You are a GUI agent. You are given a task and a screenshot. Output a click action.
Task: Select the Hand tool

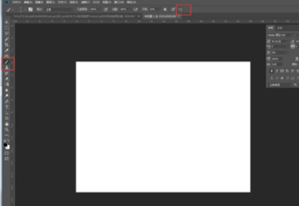click(6, 124)
